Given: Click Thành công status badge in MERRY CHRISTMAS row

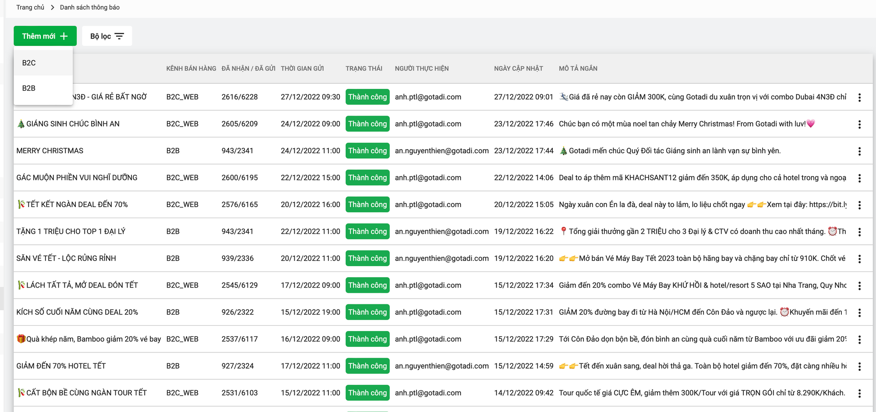Looking at the screenshot, I should tap(367, 151).
